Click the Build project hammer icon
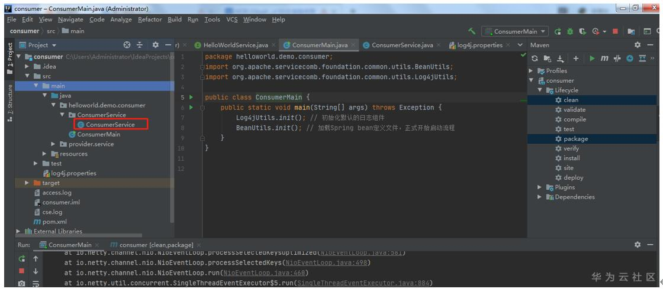The image size is (663, 292). point(472,31)
